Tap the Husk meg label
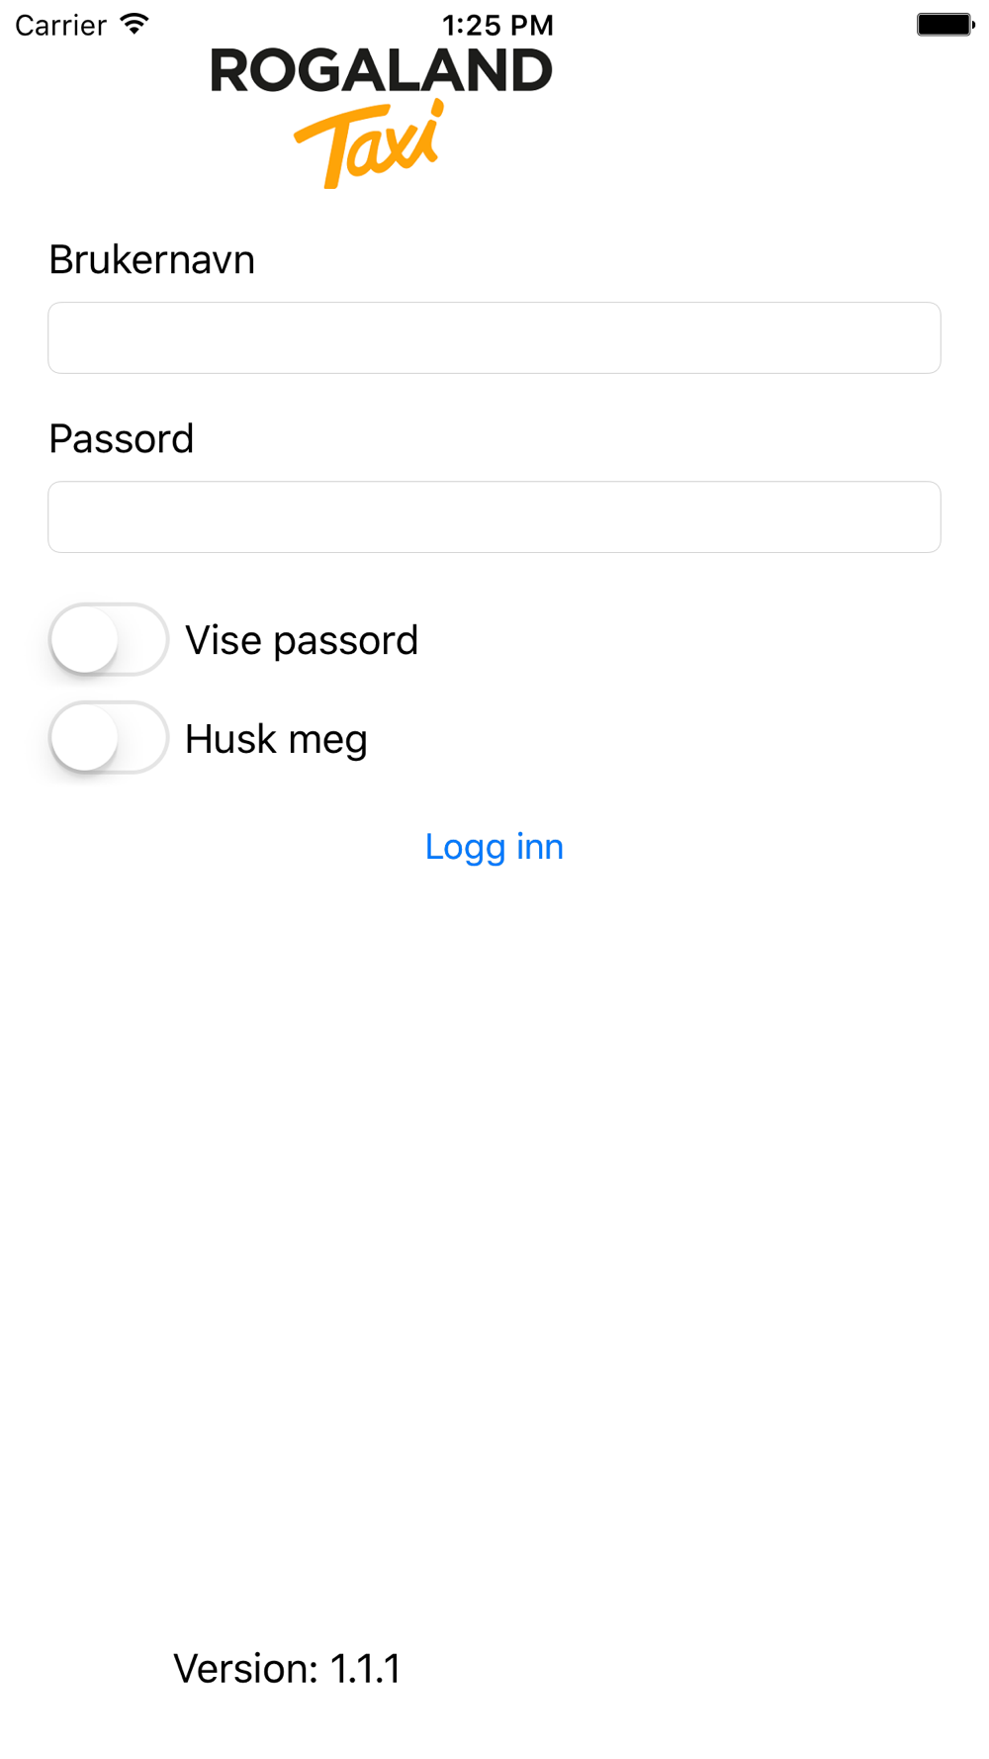The width and height of the screenshot is (989, 1759). (276, 740)
